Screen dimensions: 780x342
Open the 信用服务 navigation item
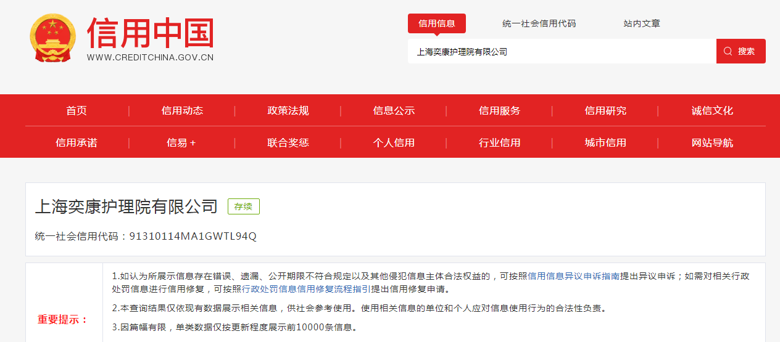(x=500, y=111)
